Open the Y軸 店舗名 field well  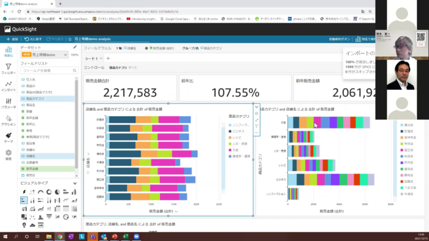126,48
